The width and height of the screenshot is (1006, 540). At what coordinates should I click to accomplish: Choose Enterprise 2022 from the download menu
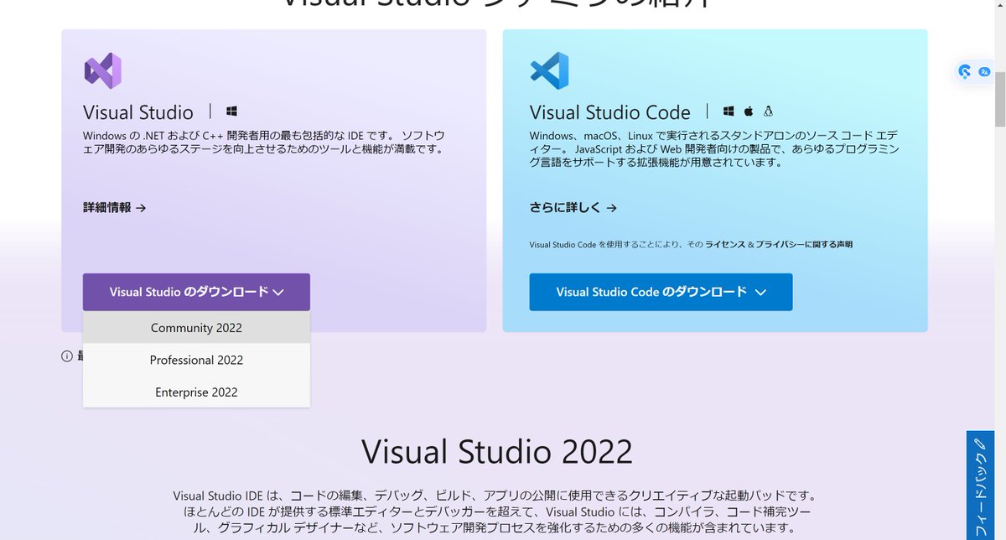coord(196,392)
